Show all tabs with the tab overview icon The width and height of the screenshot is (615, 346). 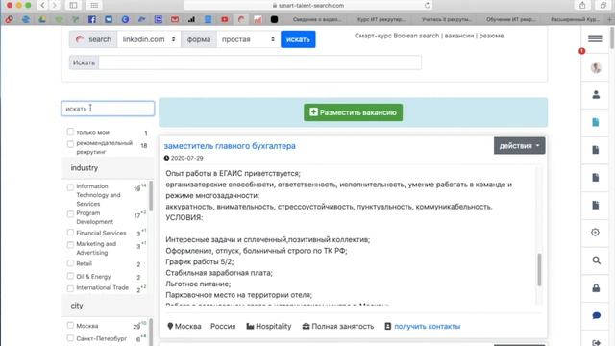(x=603, y=5)
